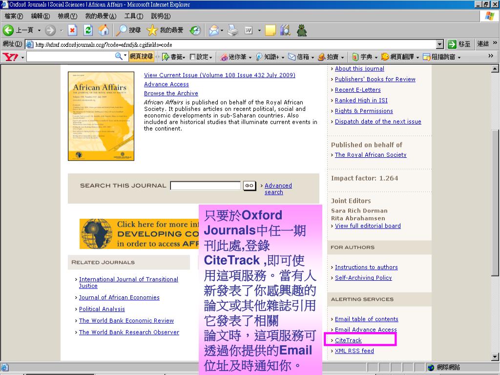Viewport: 500px width, 375px height.
Task: Expand the Back button history dropdown
Action: coord(39,31)
